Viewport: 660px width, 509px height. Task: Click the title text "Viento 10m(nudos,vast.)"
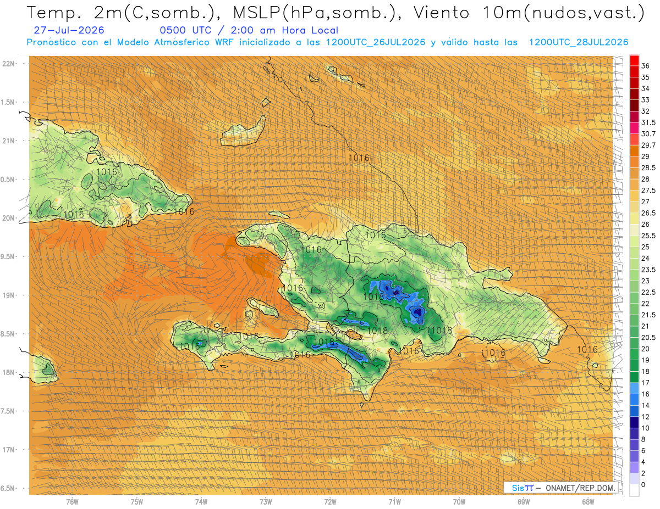coord(529,13)
